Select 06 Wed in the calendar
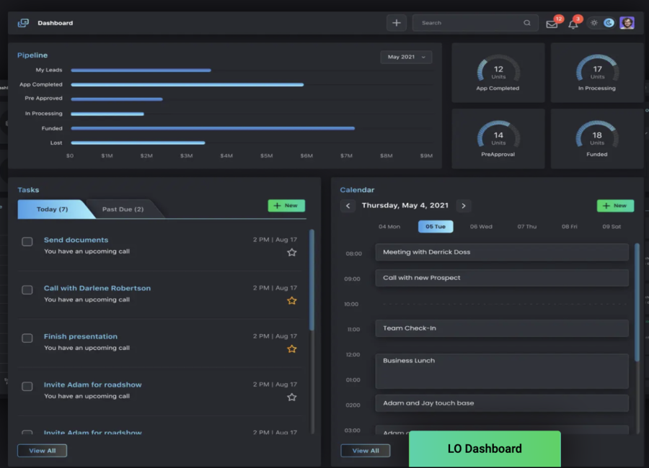 click(481, 227)
